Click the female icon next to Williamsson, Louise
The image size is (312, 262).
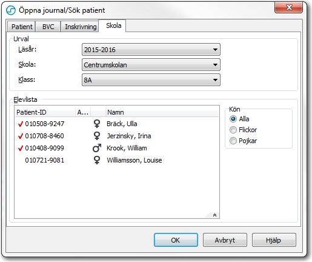[x=97, y=160]
